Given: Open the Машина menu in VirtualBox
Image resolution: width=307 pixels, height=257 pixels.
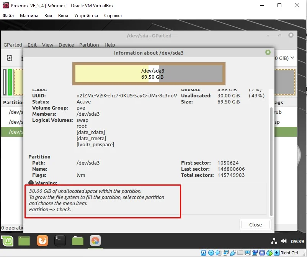Looking at the screenshot, I should click(29, 16).
